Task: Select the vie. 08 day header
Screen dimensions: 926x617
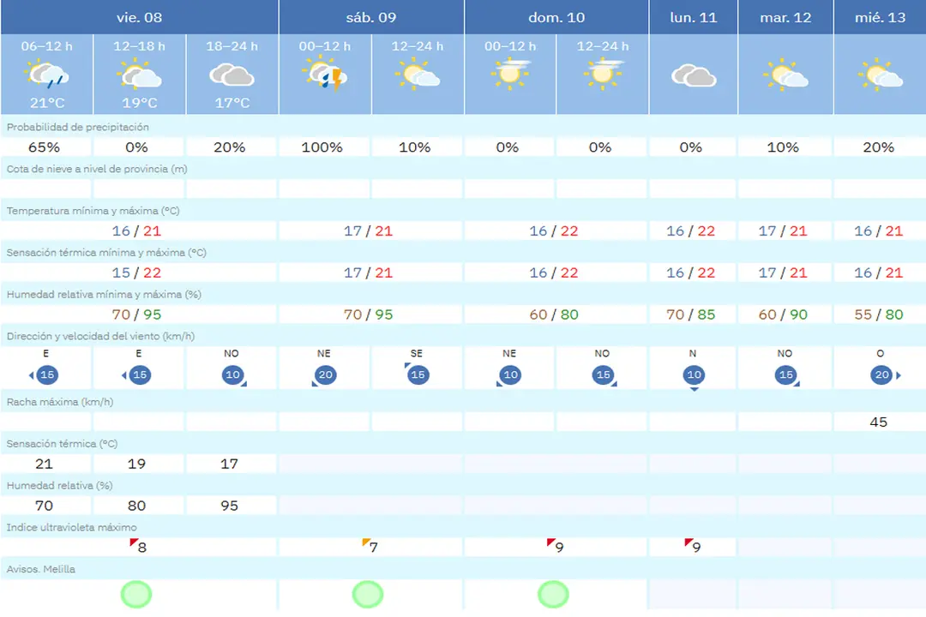Action: 140,17
